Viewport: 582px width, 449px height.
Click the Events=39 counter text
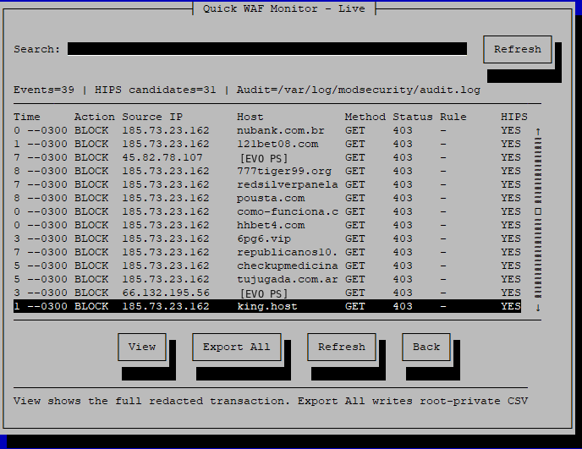(x=44, y=90)
